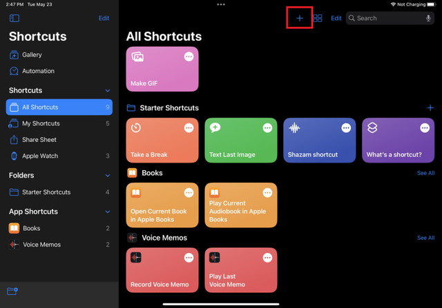Run the Text Last Image shortcut tile
Screen dimensions: 442x308
pos(241,140)
